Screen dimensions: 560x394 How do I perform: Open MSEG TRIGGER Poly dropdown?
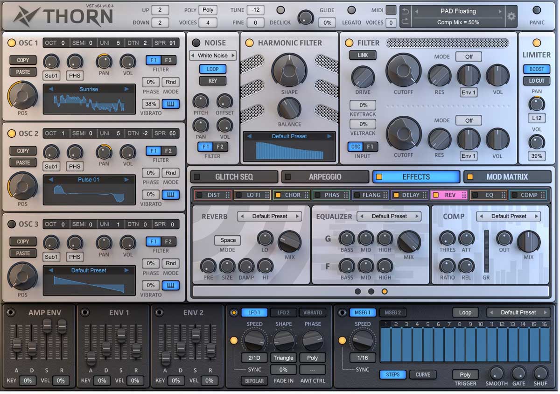coord(465,374)
